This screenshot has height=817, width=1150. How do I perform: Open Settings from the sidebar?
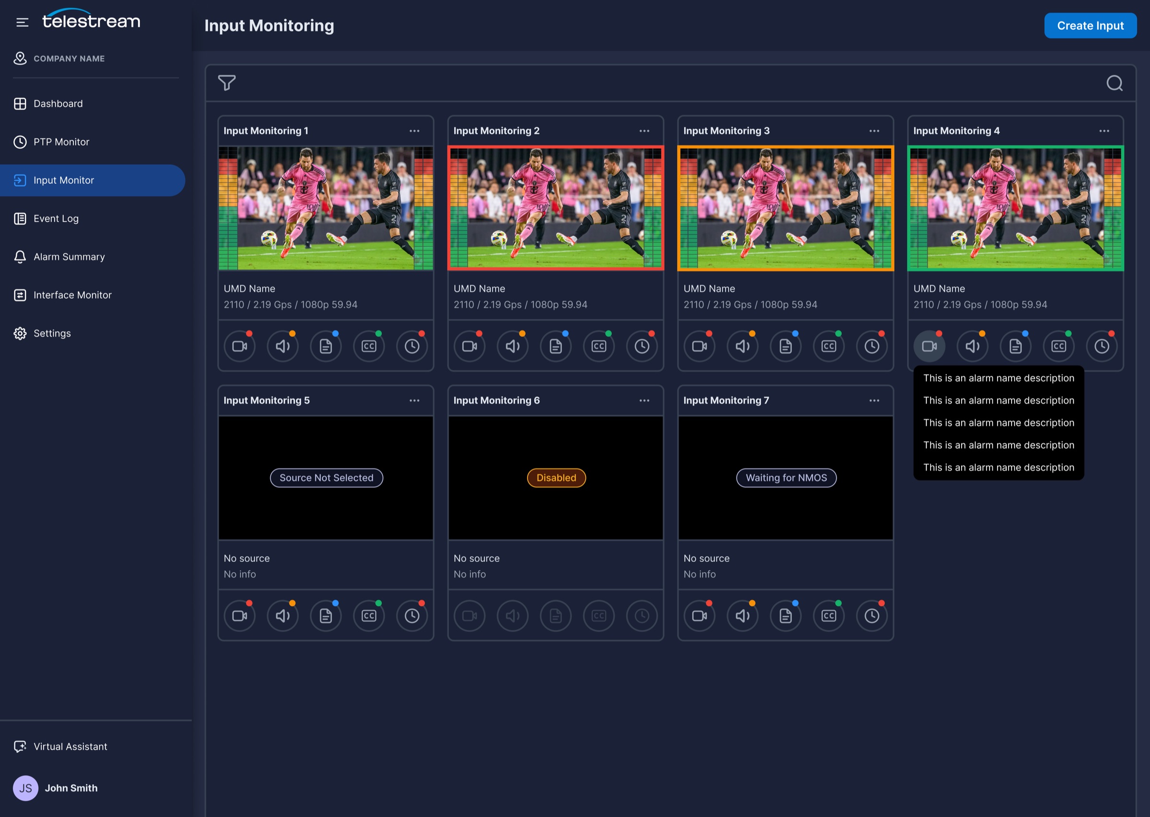pos(92,333)
